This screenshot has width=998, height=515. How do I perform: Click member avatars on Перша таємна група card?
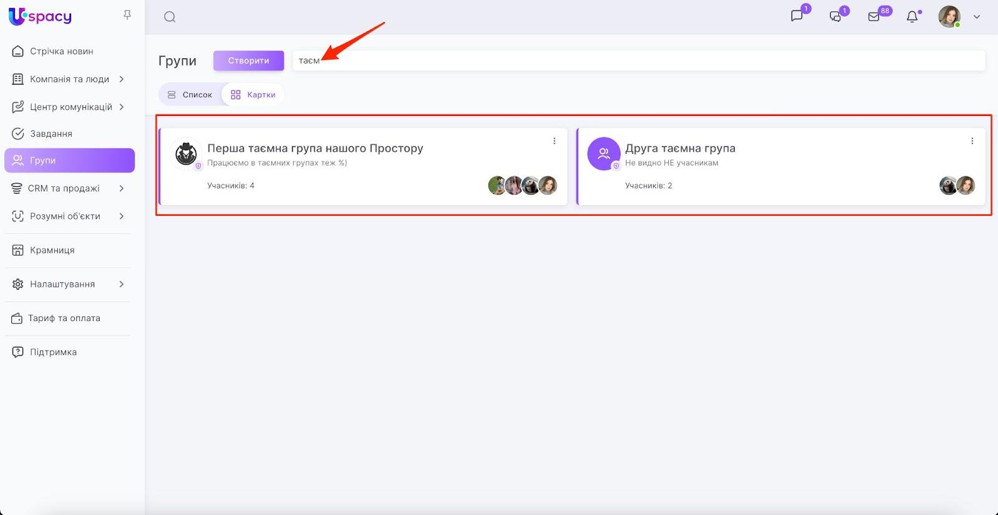523,185
